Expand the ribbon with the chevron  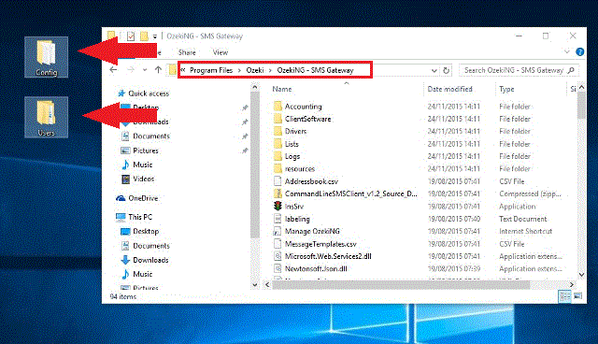pos(567,51)
